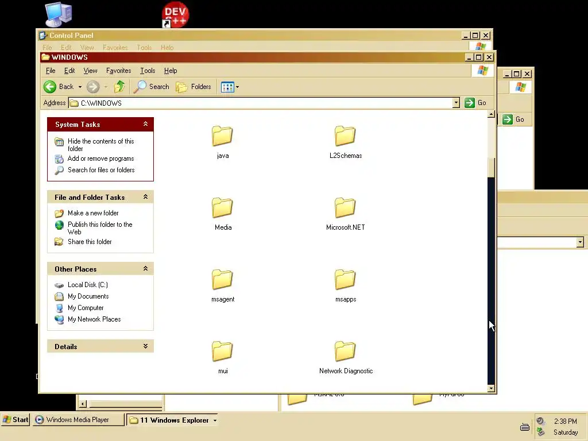Click Windows Media Player taskbar button
The image size is (588, 441).
(x=78, y=420)
